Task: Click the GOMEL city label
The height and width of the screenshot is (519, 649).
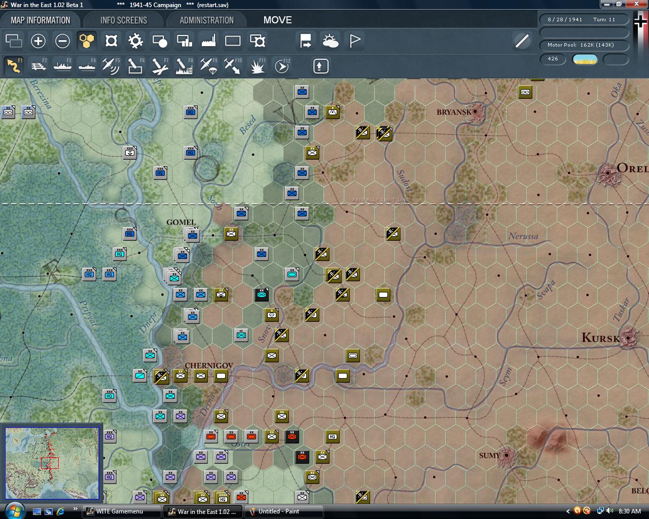Action: (181, 222)
